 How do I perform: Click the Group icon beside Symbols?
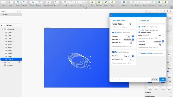coord(65,2)
